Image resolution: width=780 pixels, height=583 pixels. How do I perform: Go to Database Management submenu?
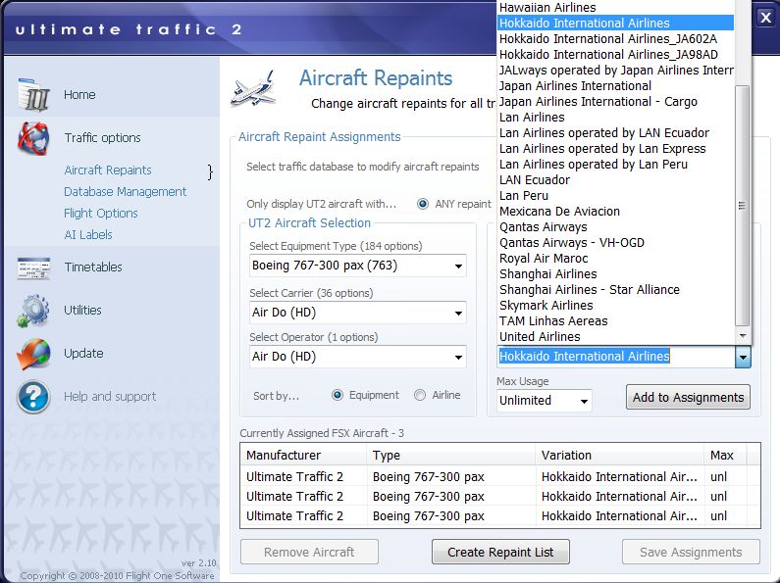[x=126, y=192]
